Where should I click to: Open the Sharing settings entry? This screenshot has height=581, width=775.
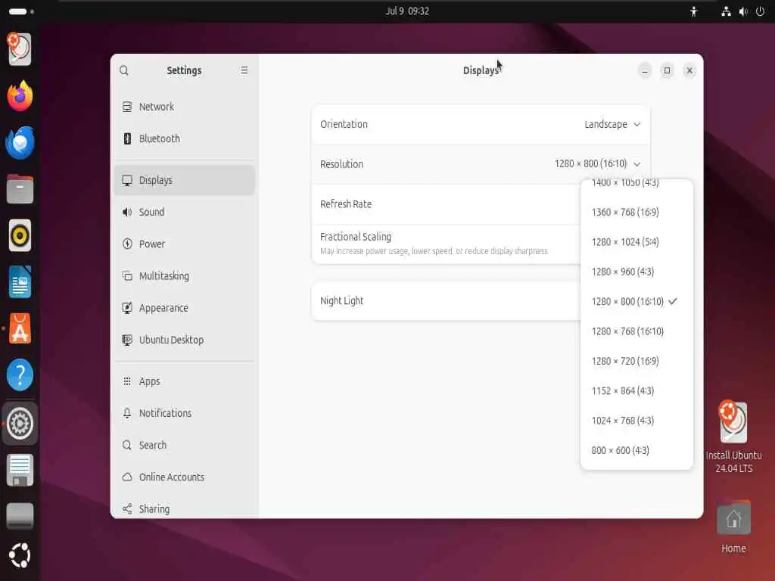[184, 509]
